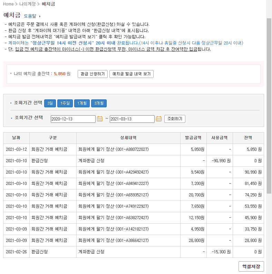Select detail text 001-A386642127
Image resolution: width=272 pixels, height=274 pixels.
point(132,241)
